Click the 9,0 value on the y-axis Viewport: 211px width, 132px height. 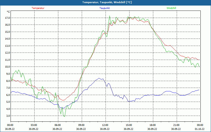(x=8, y=74)
